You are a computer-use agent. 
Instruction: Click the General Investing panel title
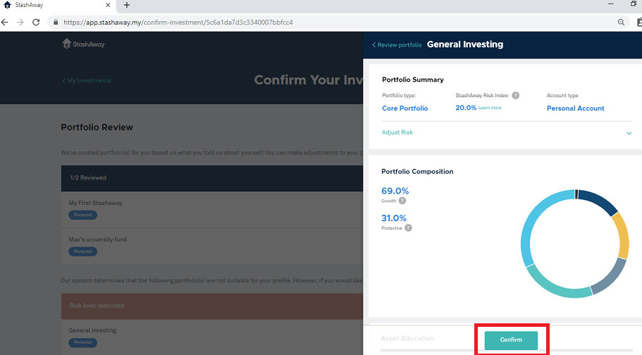click(x=465, y=44)
